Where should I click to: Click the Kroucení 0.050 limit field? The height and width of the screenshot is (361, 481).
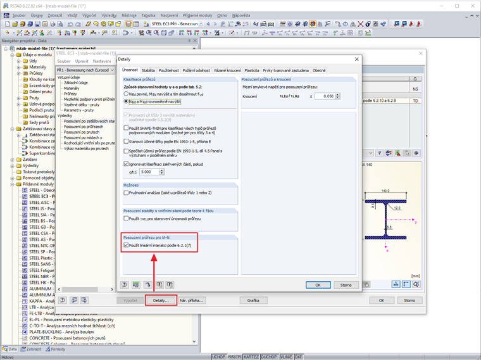pyautogui.click(x=325, y=96)
